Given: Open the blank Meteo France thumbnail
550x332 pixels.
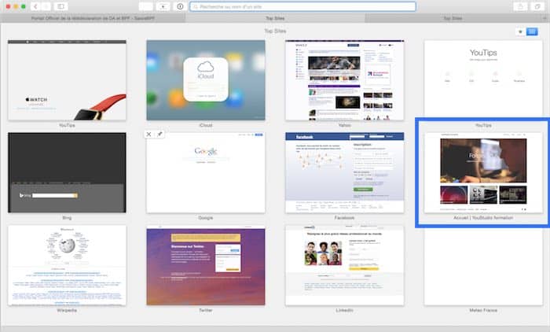Looking at the screenshot, I should tap(483, 265).
